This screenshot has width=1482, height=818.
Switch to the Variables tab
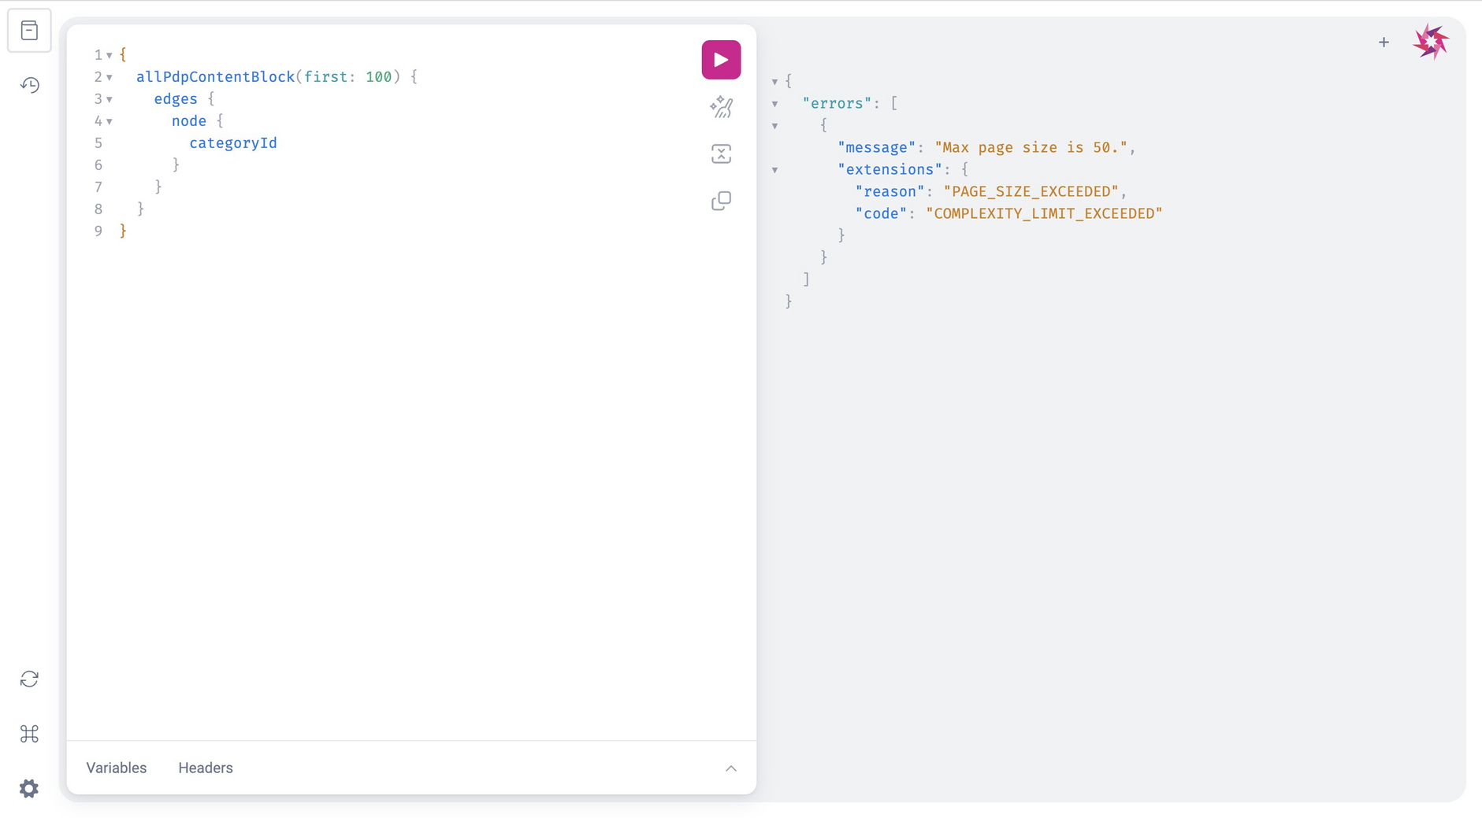pyautogui.click(x=116, y=768)
